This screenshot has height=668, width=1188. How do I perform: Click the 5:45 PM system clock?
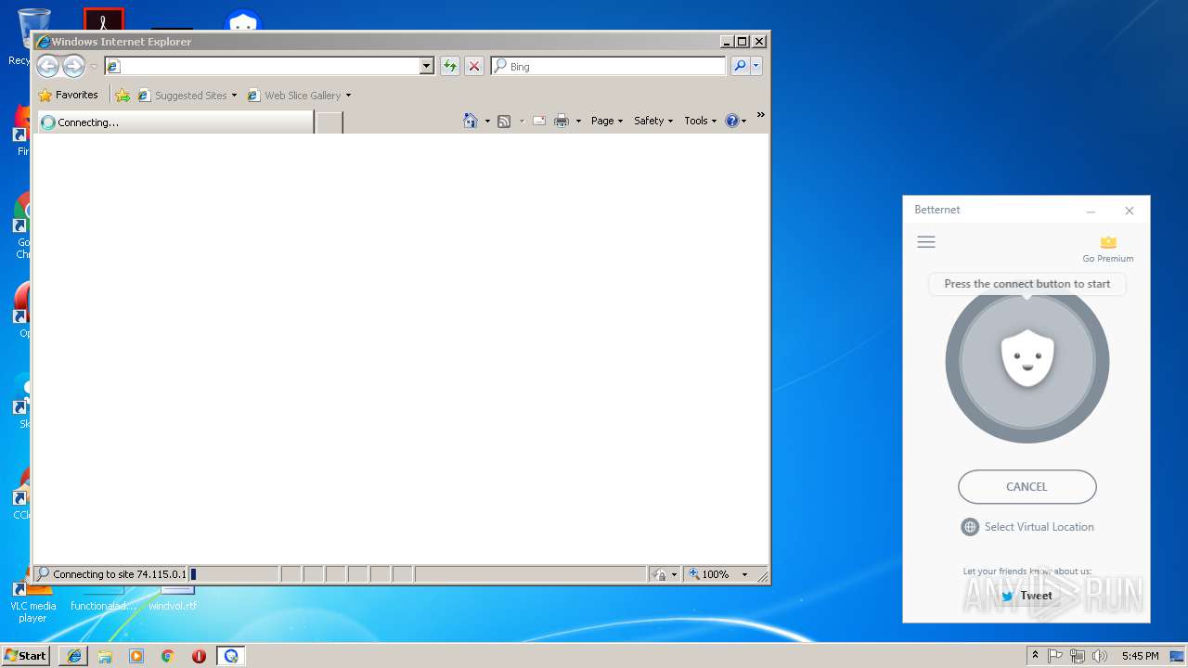click(x=1140, y=656)
